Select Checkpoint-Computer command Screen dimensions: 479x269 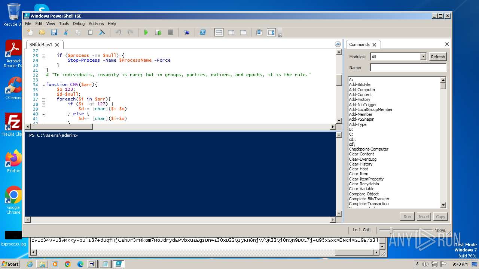[369, 149]
